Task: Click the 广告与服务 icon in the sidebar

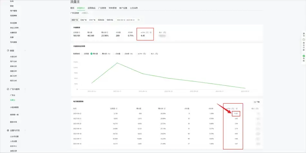Action: click(x=8, y=89)
